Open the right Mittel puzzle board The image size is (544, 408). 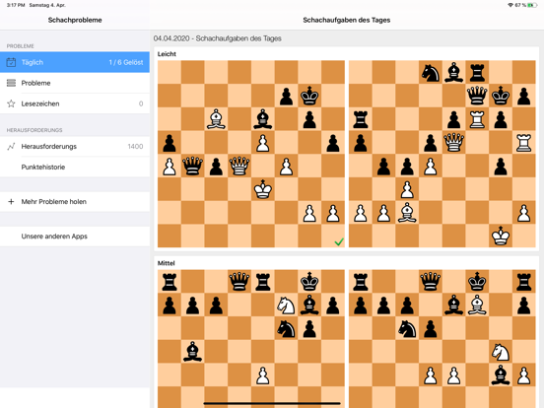tap(442, 339)
